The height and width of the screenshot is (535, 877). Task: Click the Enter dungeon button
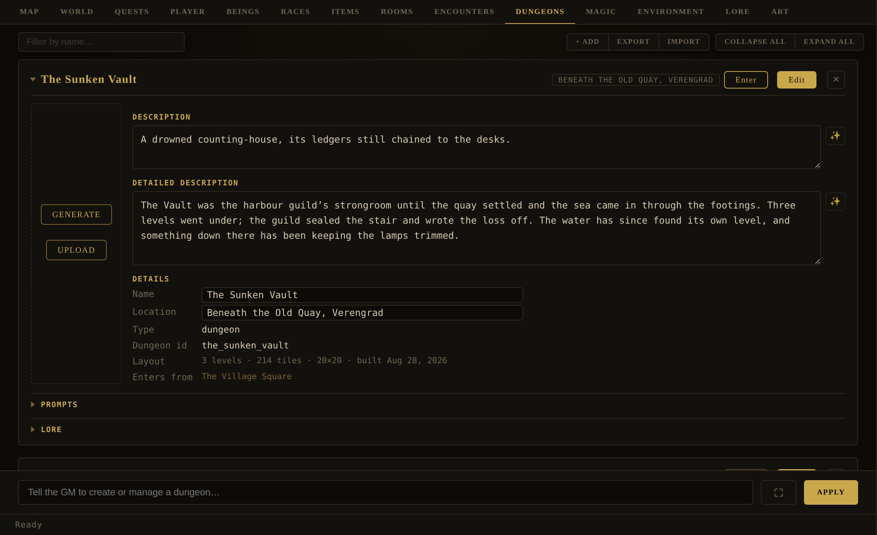pos(746,80)
